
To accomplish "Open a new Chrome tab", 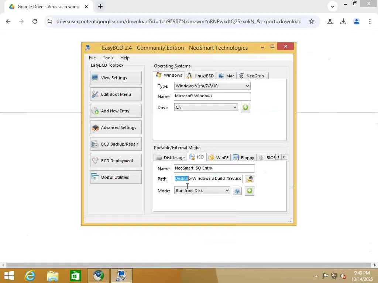I will click(x=100, y=7).
